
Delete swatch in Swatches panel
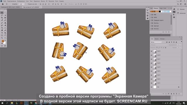point(169,32)
